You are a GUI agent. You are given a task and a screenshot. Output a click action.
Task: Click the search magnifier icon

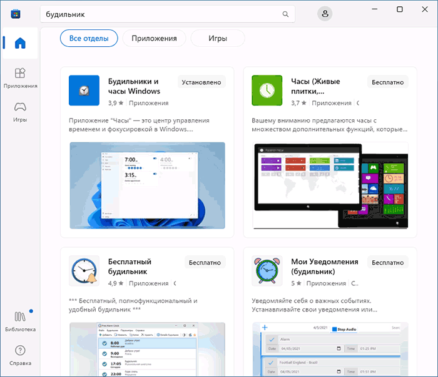(x=285, y=14)
